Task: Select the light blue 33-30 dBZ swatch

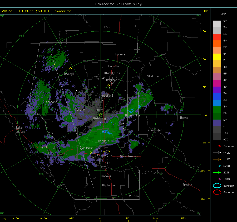Action: 217,103
